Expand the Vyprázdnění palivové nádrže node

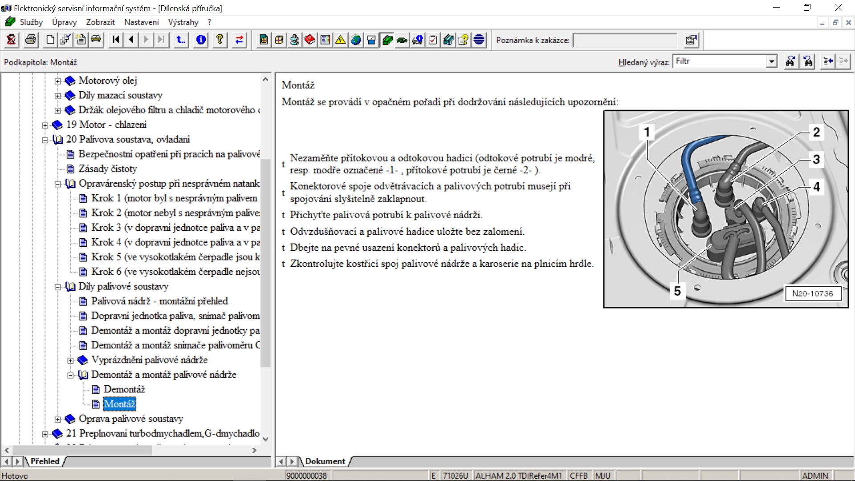click(70, 360)
